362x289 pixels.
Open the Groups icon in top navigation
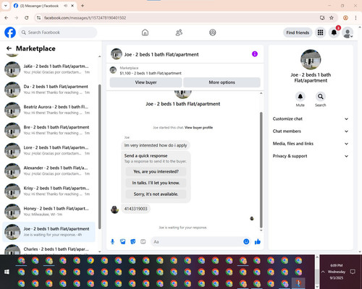click(x=213, y=33)
